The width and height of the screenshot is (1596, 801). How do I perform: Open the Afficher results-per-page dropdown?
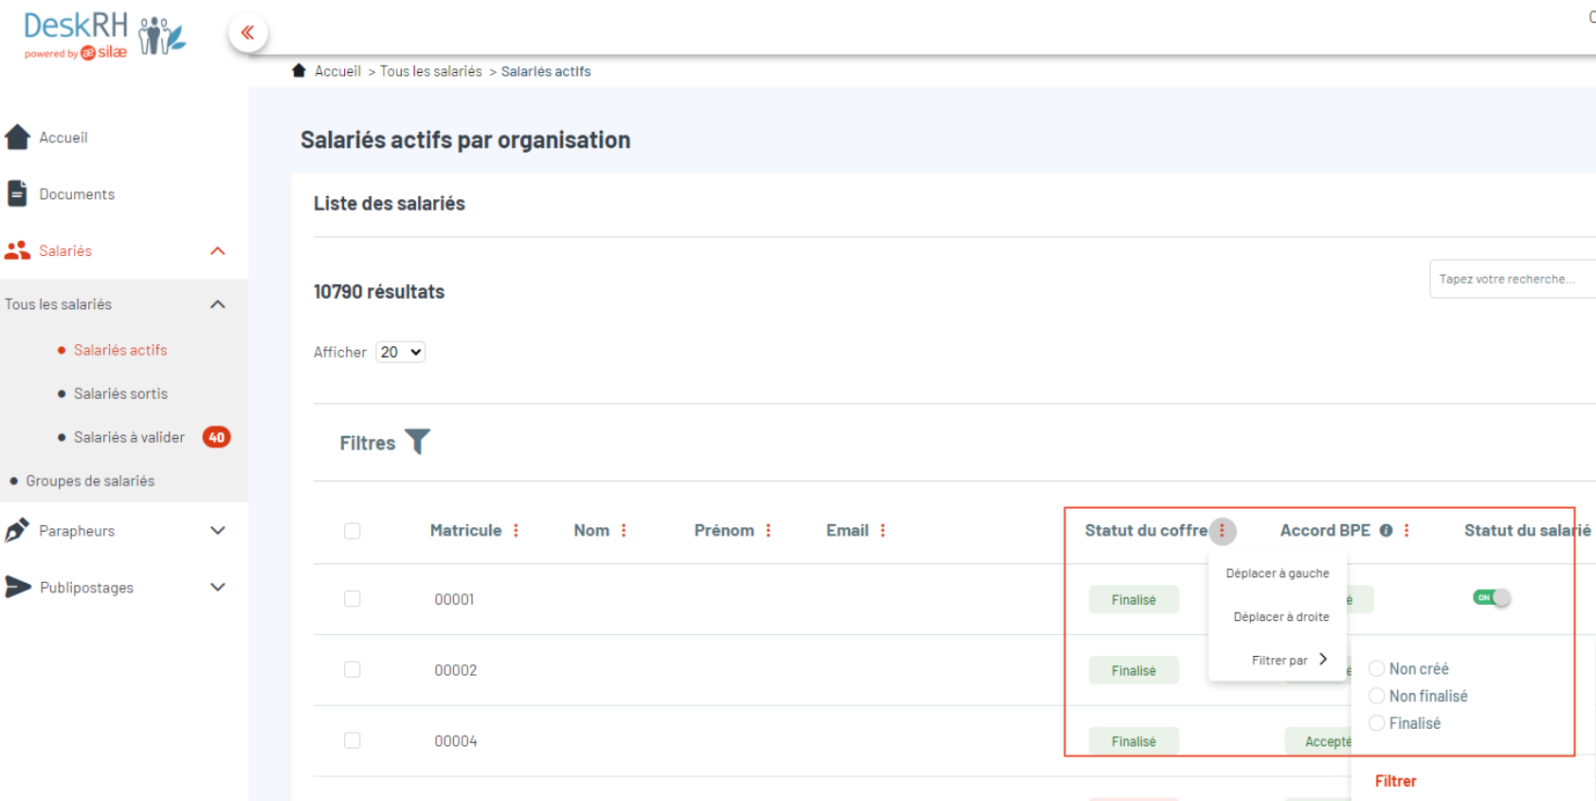click(x=401, y=353)
